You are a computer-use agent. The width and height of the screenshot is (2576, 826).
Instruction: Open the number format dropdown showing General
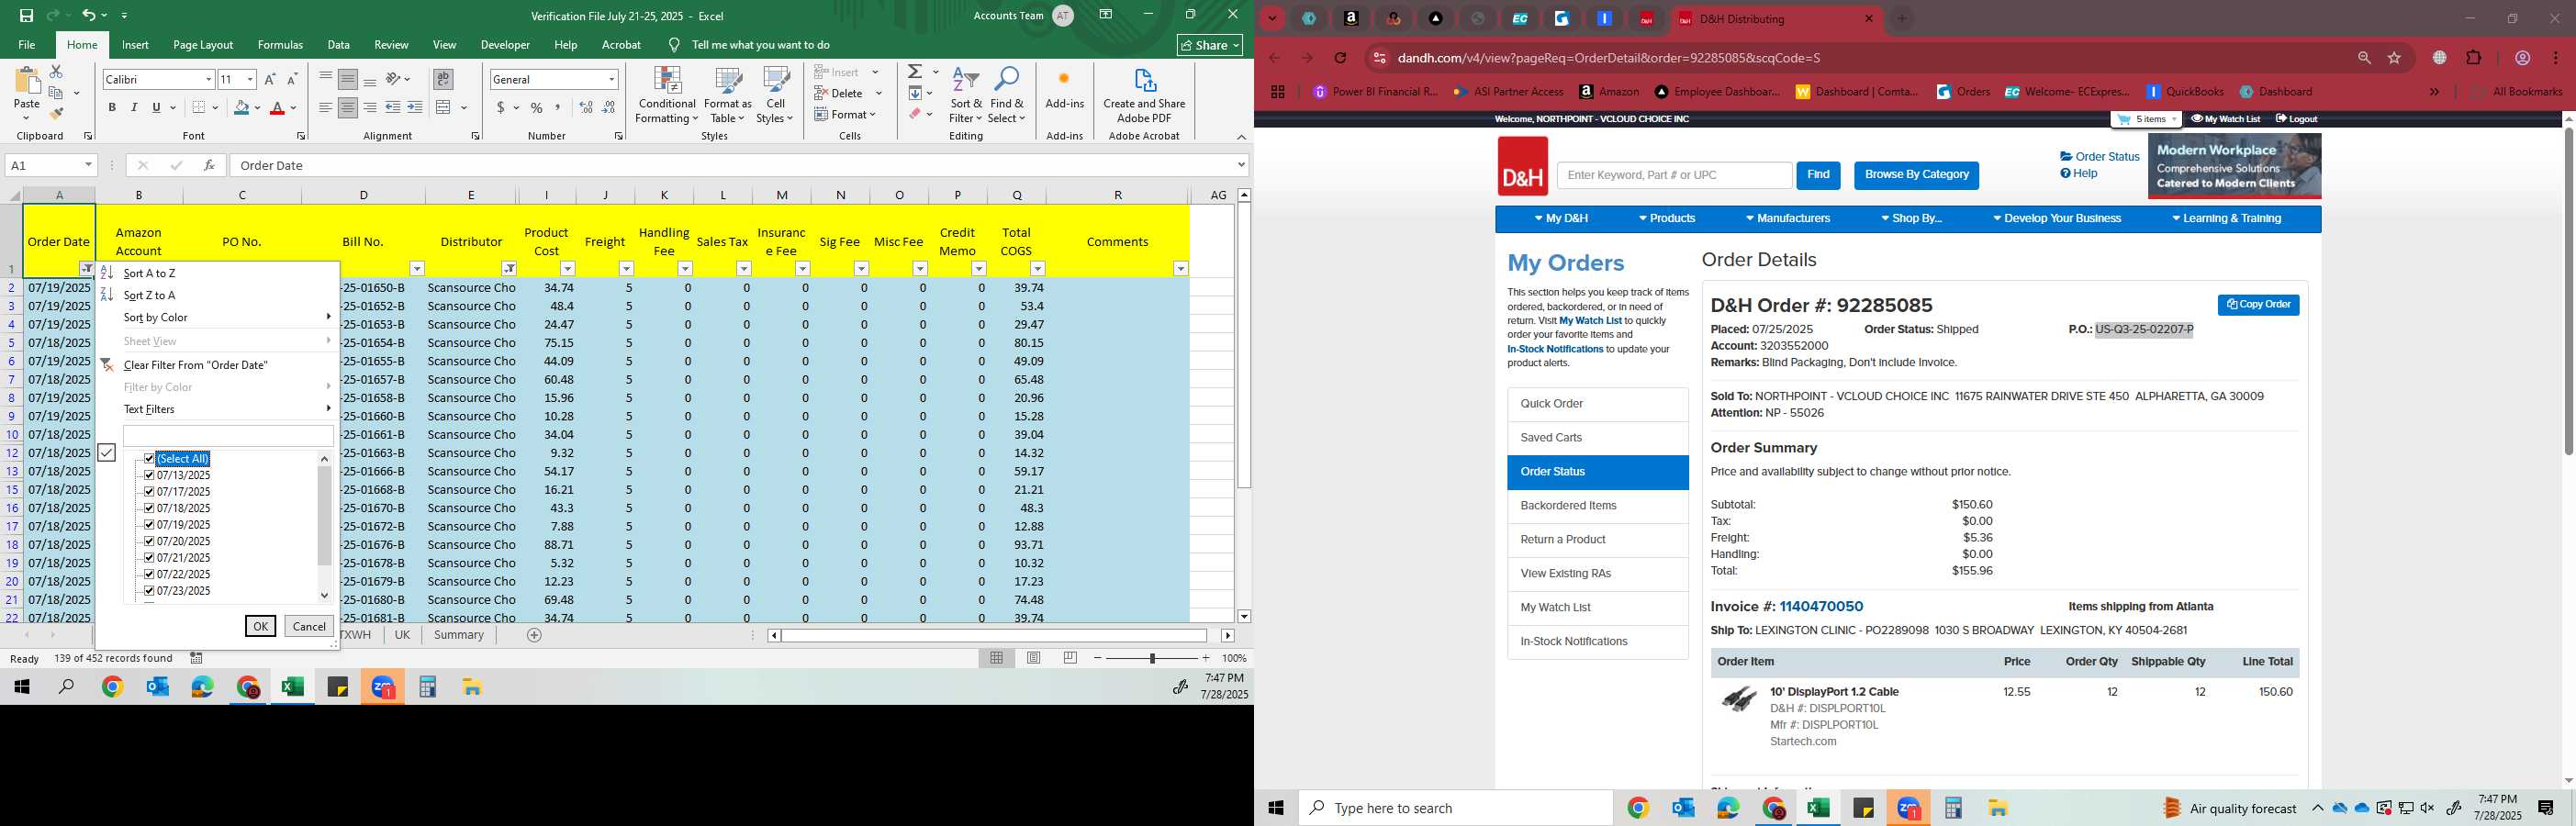[611, 79]
